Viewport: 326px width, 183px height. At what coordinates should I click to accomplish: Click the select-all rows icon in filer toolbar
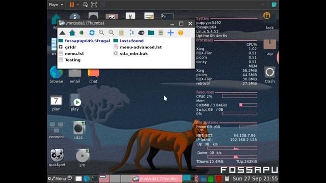coord(161,33)
